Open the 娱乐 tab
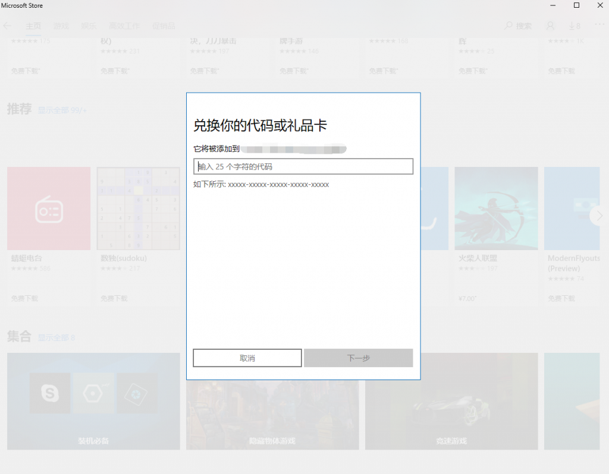Viewport: 609px width, 474px height. [x=89, y=26]
